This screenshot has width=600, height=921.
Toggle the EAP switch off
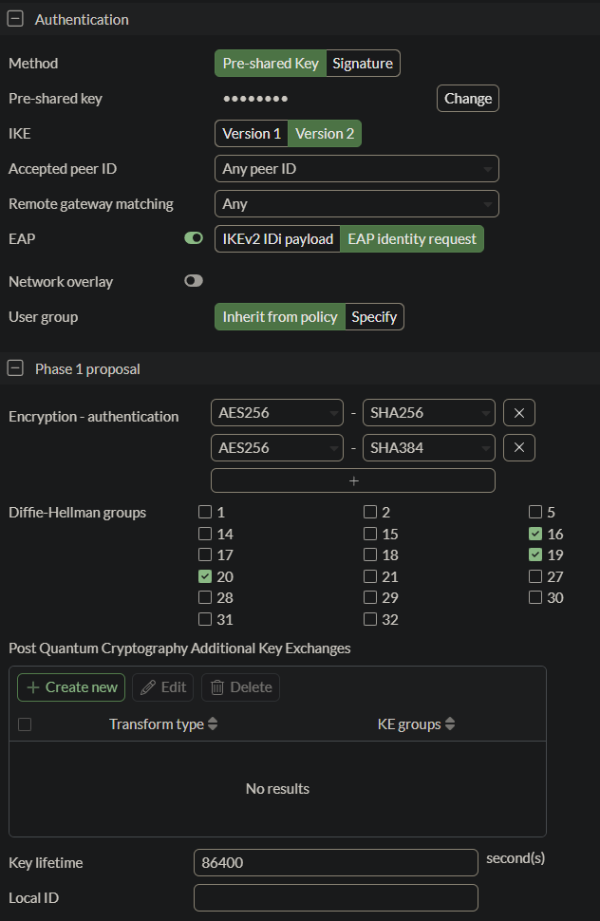(194, 238)
